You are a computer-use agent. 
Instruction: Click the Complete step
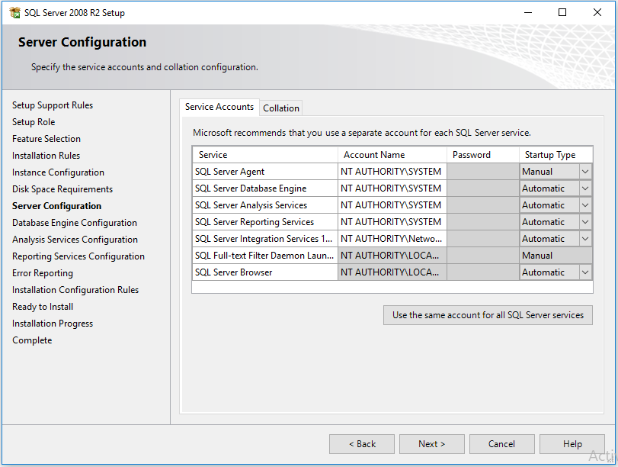32,340
